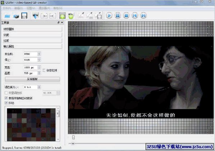Click the palette preview scrollbar thumb
This screenshot has width=215, height=151.
[x=58, y=114]
